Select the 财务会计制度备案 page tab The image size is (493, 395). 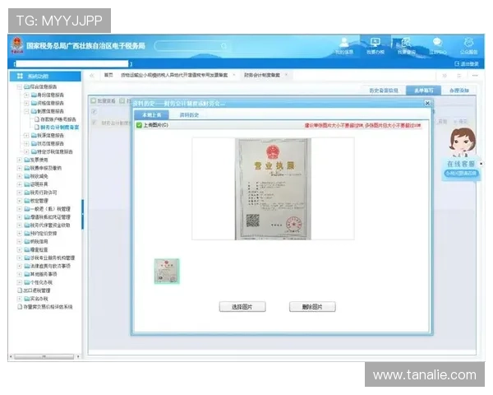(x=262, y=75)
